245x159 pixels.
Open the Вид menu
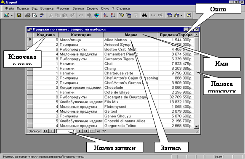[x=35, y=8]
